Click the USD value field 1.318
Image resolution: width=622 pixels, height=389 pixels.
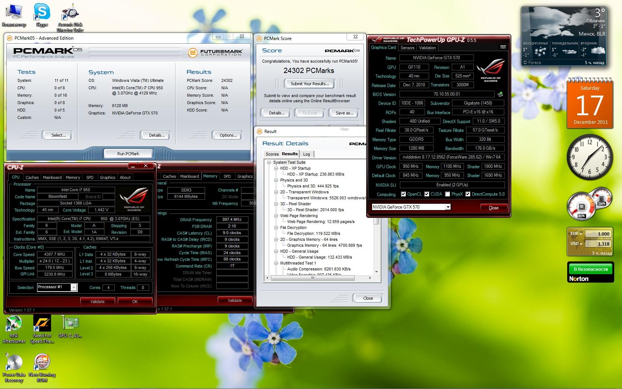pyautogui.click(x=599, y=244)
